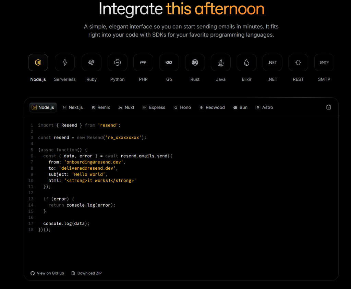Screen dimensions: 351x289
Task: Select the PHP logo icon
Action: (x=143, y=62)
